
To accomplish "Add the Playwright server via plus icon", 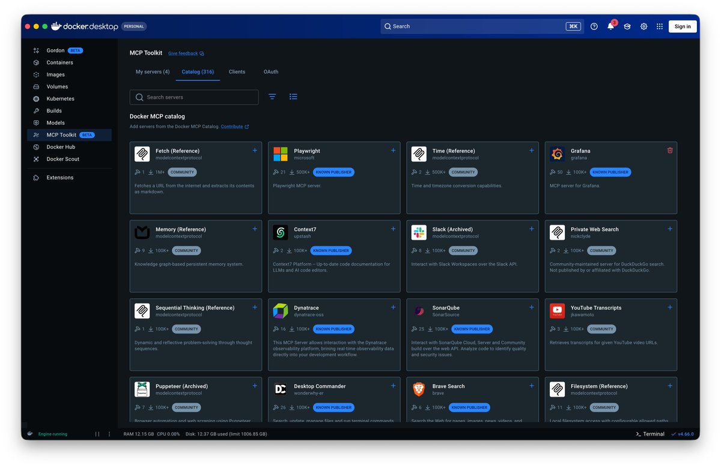I will (394, 150).
